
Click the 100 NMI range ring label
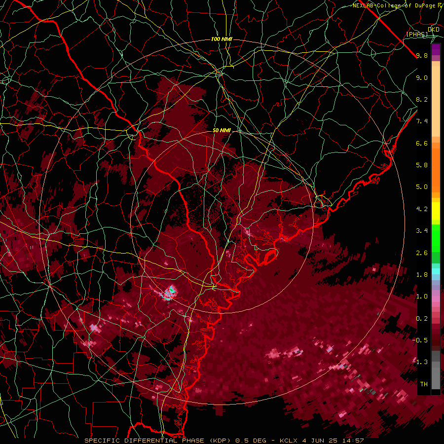tap(222, 39)
